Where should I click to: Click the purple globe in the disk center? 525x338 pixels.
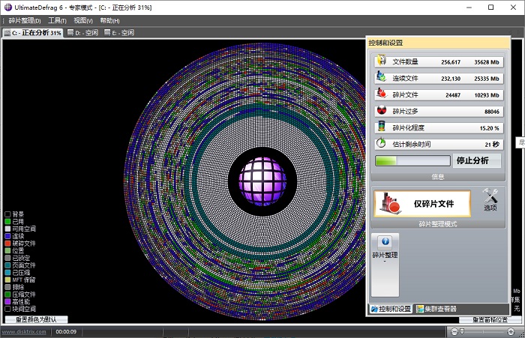[x=262, y=181]
